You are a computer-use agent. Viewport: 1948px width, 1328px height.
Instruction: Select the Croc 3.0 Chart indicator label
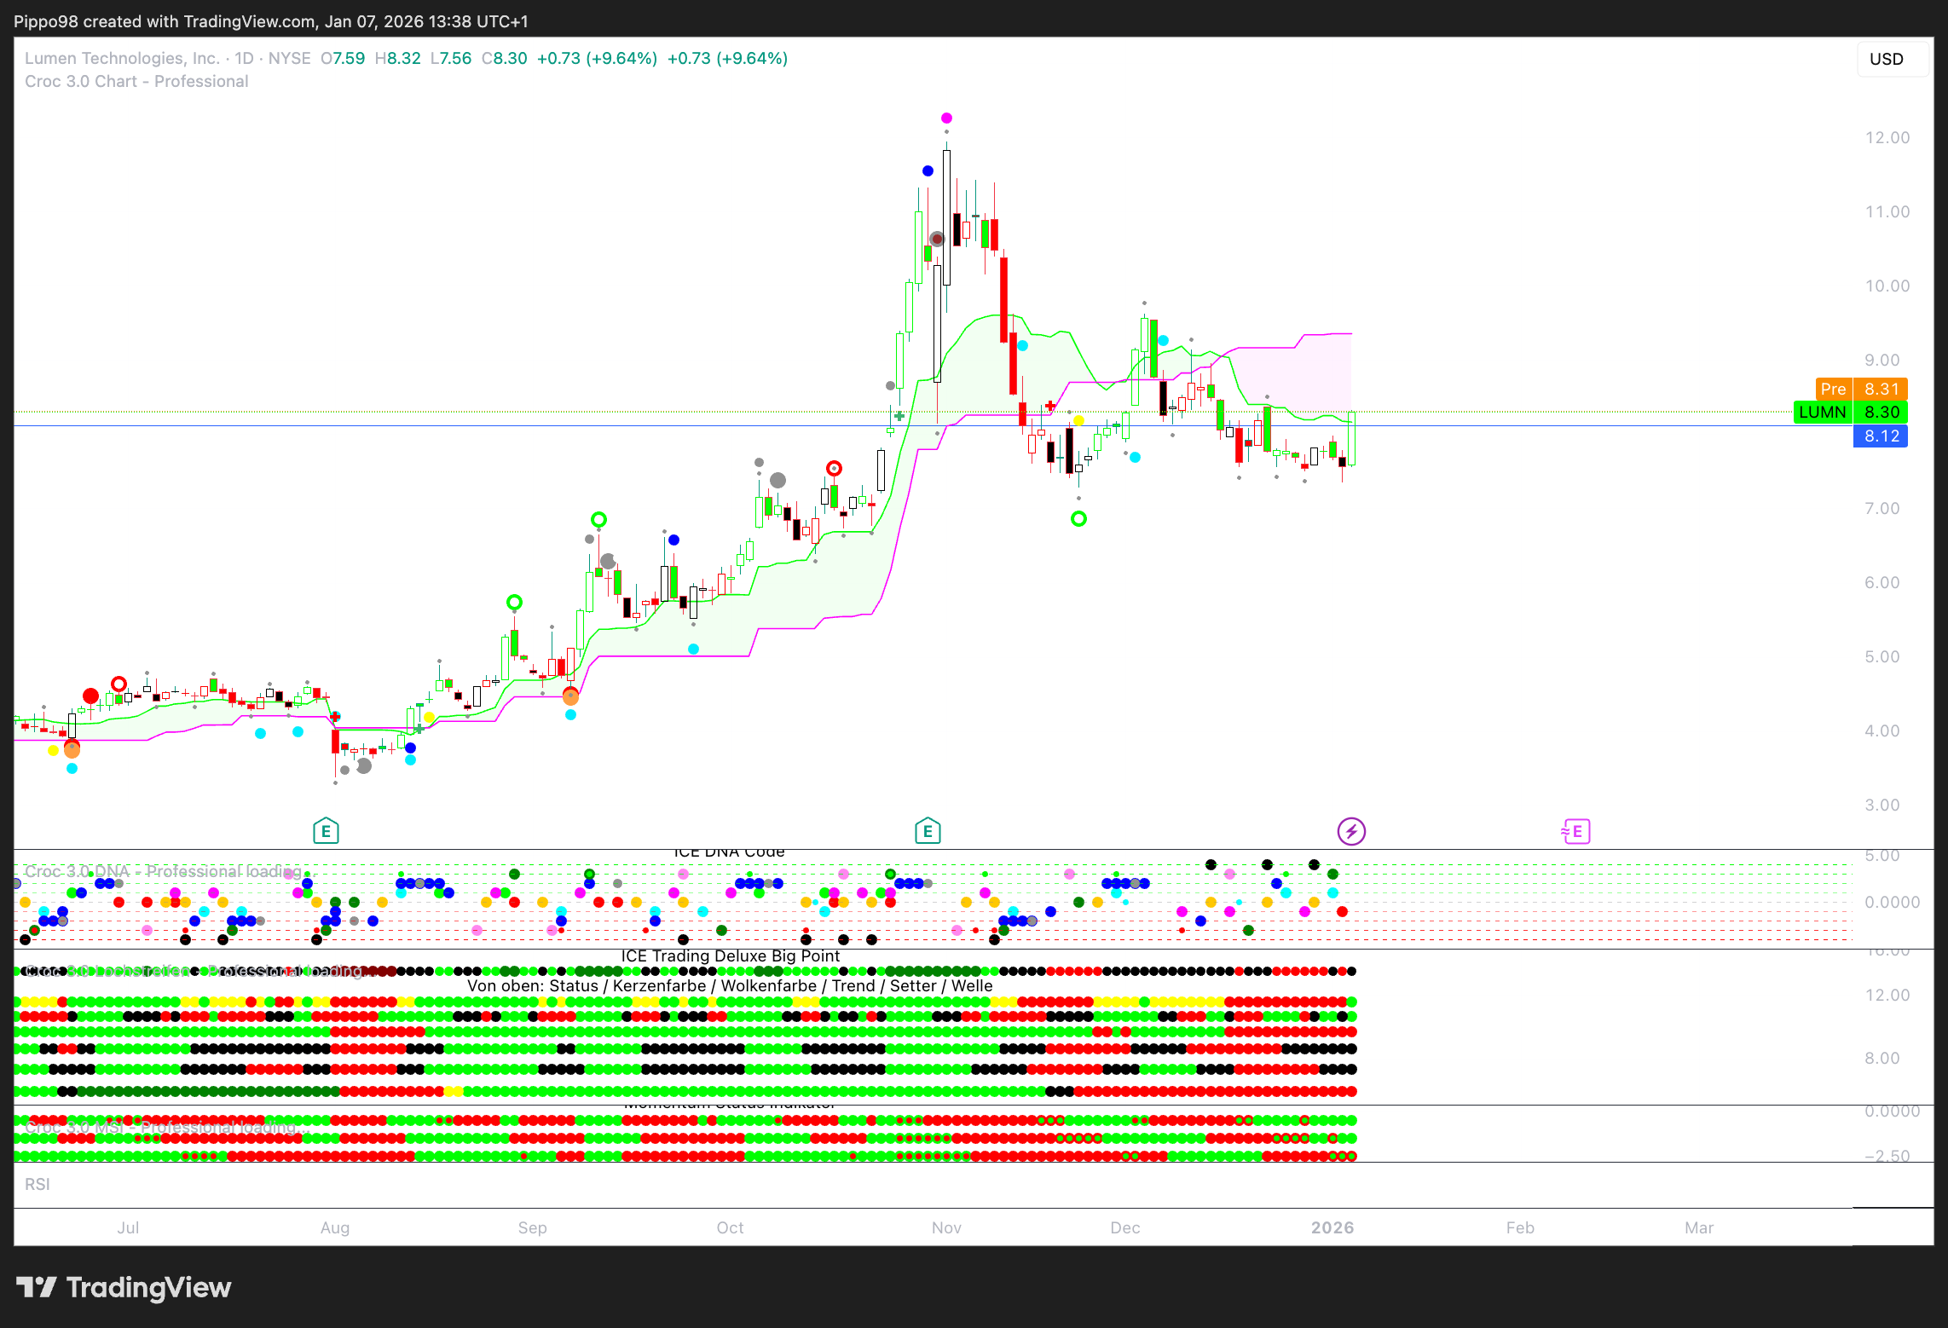pos(136,81)
